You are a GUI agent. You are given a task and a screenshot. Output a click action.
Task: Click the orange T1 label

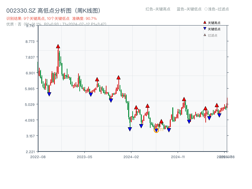(162, 130)
